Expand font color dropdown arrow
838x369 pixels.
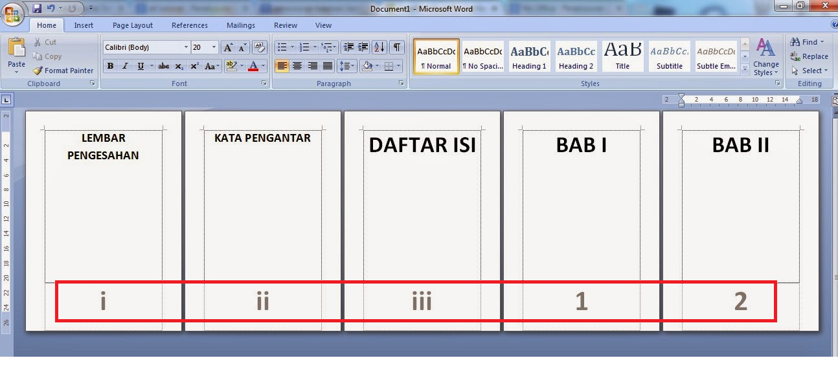264,66
